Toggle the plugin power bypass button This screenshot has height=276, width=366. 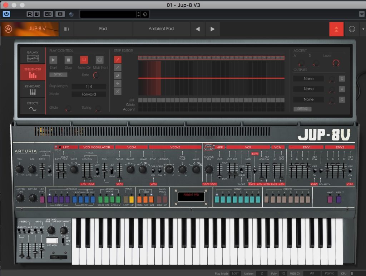(6, 14)
